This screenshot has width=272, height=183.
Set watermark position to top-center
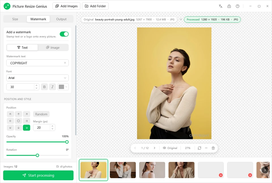click(18, 114)
